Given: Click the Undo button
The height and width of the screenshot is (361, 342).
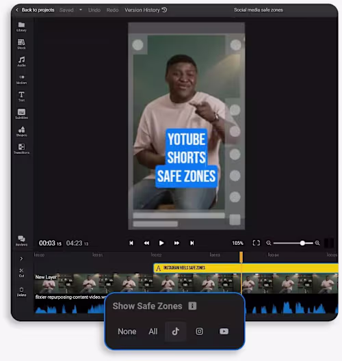Looking at the screenshot, I should click(x=94, y=10).
